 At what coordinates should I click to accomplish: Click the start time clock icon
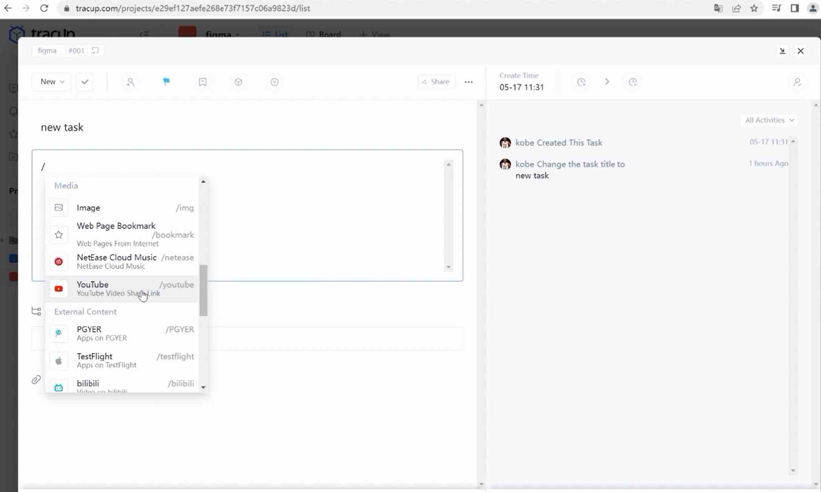click(x=581, y=82)
